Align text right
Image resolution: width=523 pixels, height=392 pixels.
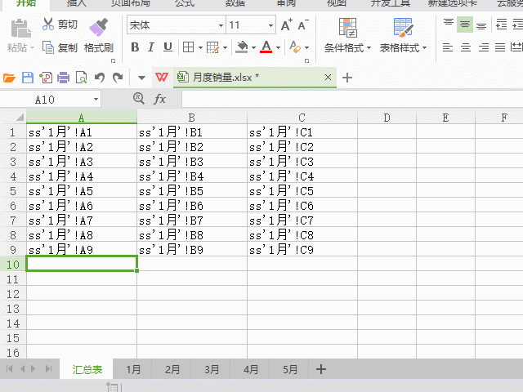[484, 47]
